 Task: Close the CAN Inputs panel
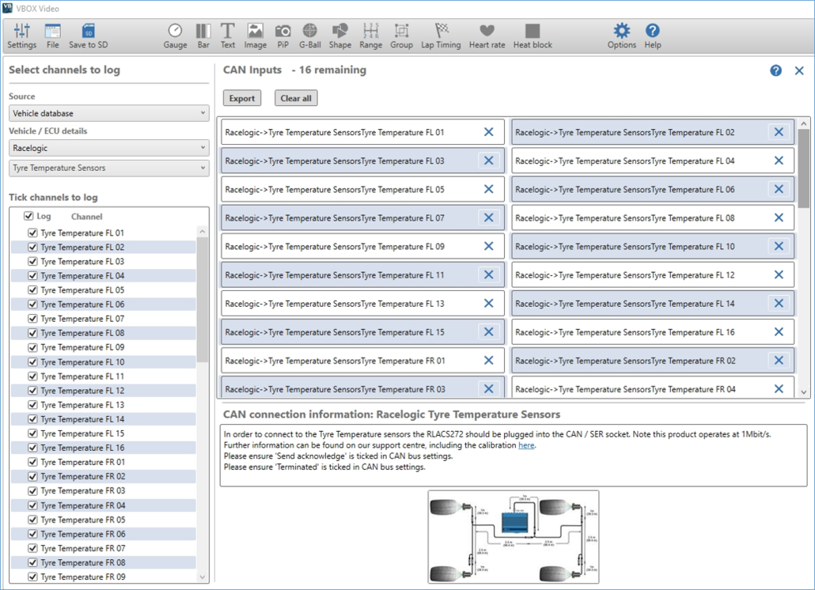[799, 70]
